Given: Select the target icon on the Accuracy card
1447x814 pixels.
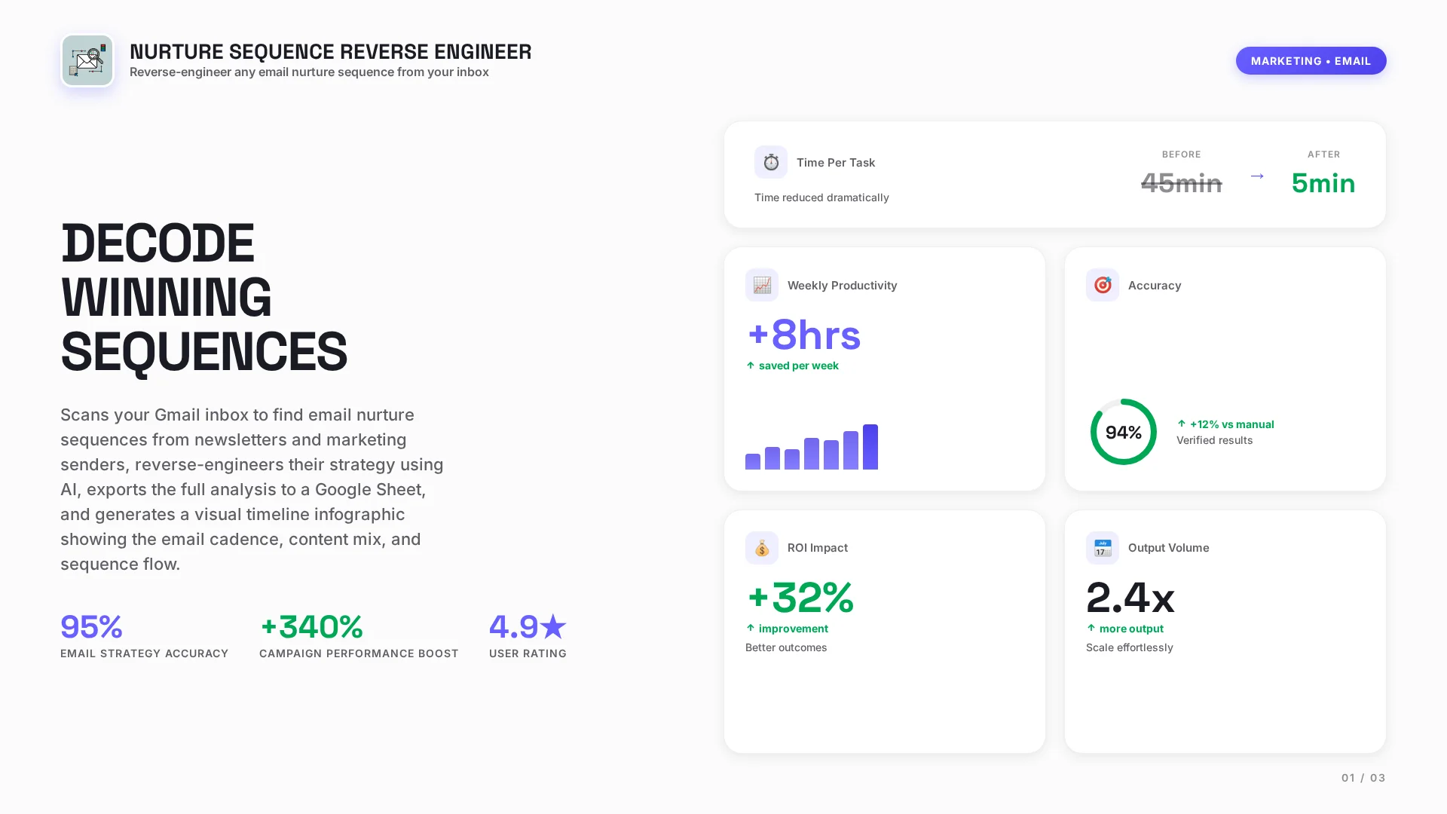Looking at the screenshot, I should (x=1102, y=285).
